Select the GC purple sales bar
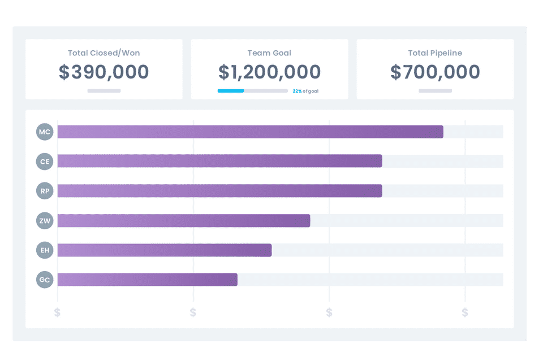This screenshot has height=362, width=543. click(x=147, y=280)
